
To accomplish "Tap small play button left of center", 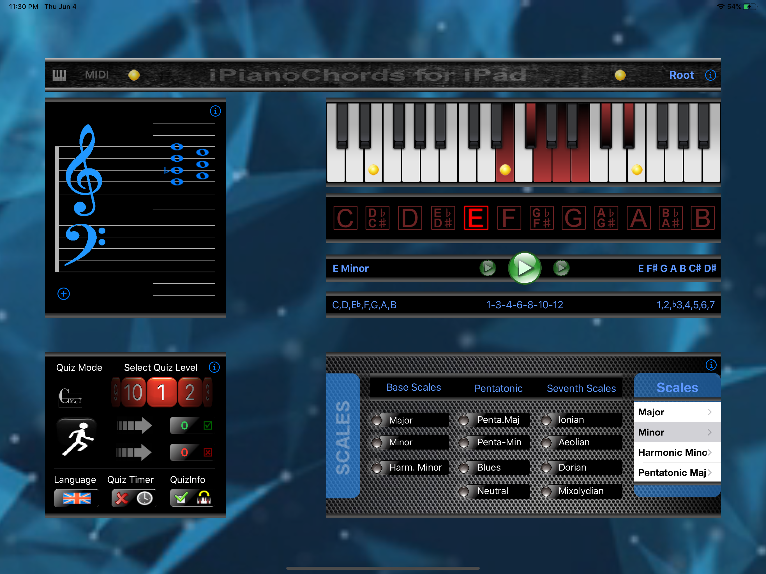I will [x=488, y=268].
